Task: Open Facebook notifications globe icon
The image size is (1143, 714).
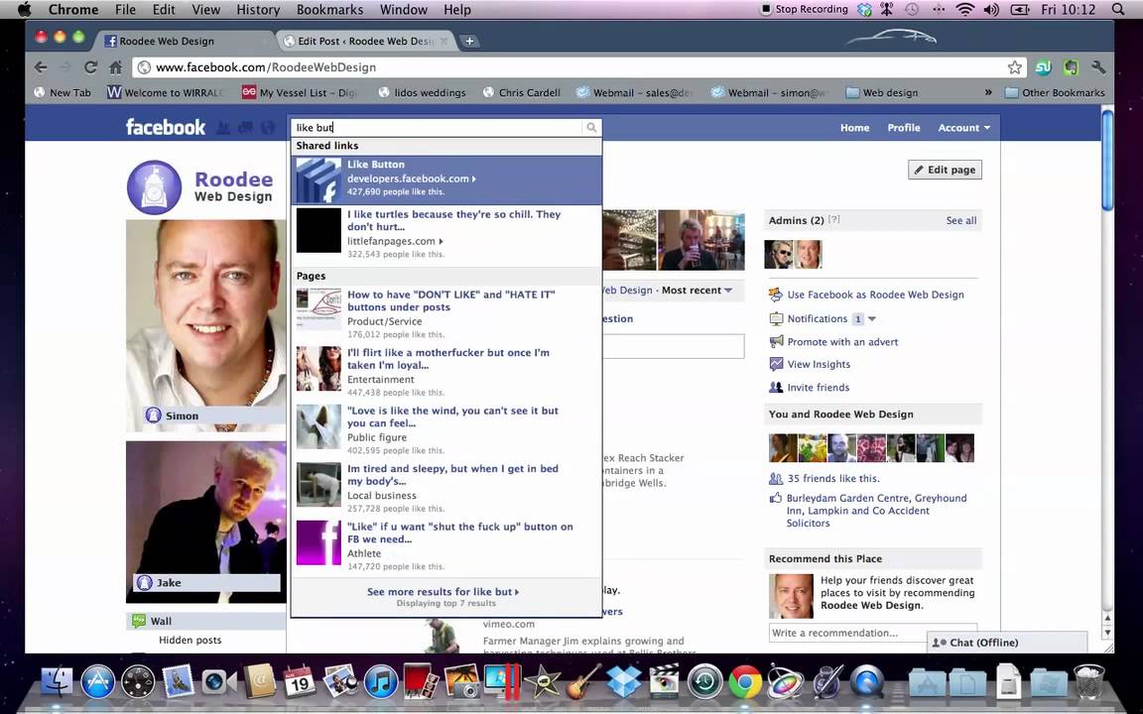Action: pyautogui.click(x=268, y=128)
